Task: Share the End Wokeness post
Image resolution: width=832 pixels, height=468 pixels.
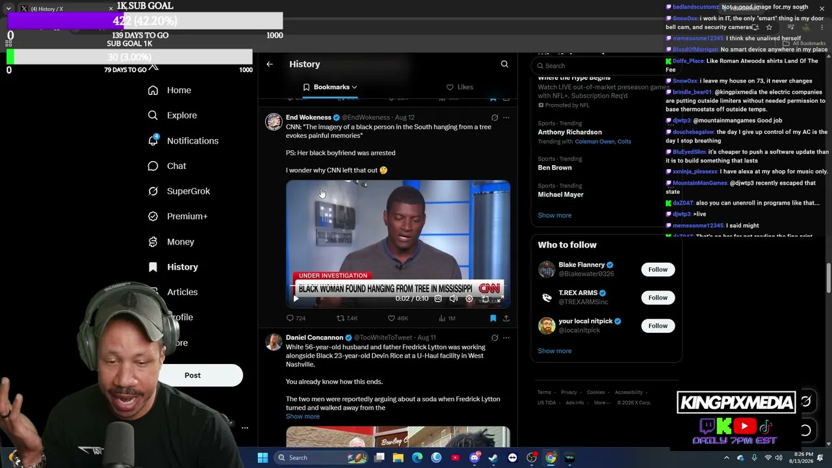Action: pyautogui.click(x=506, y=318)
